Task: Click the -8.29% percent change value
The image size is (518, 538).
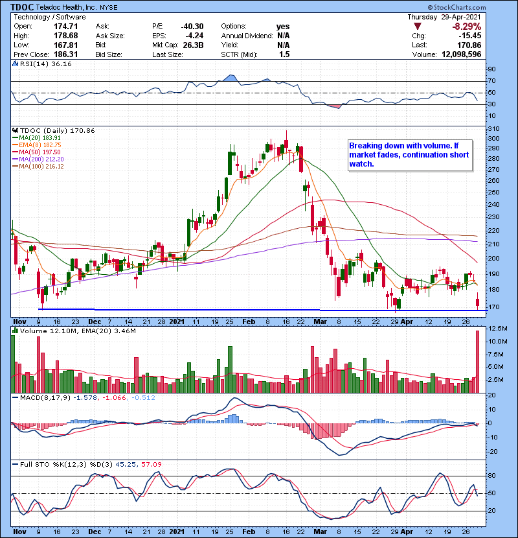Action: pos(466,27)
